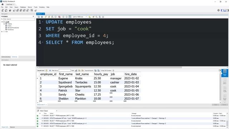Viewport: 229px width, 129px height.
Task: Open the Help menu
Action: (x=48, y=7)
